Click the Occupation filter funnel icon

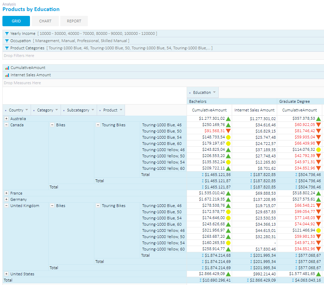[7, 41]
